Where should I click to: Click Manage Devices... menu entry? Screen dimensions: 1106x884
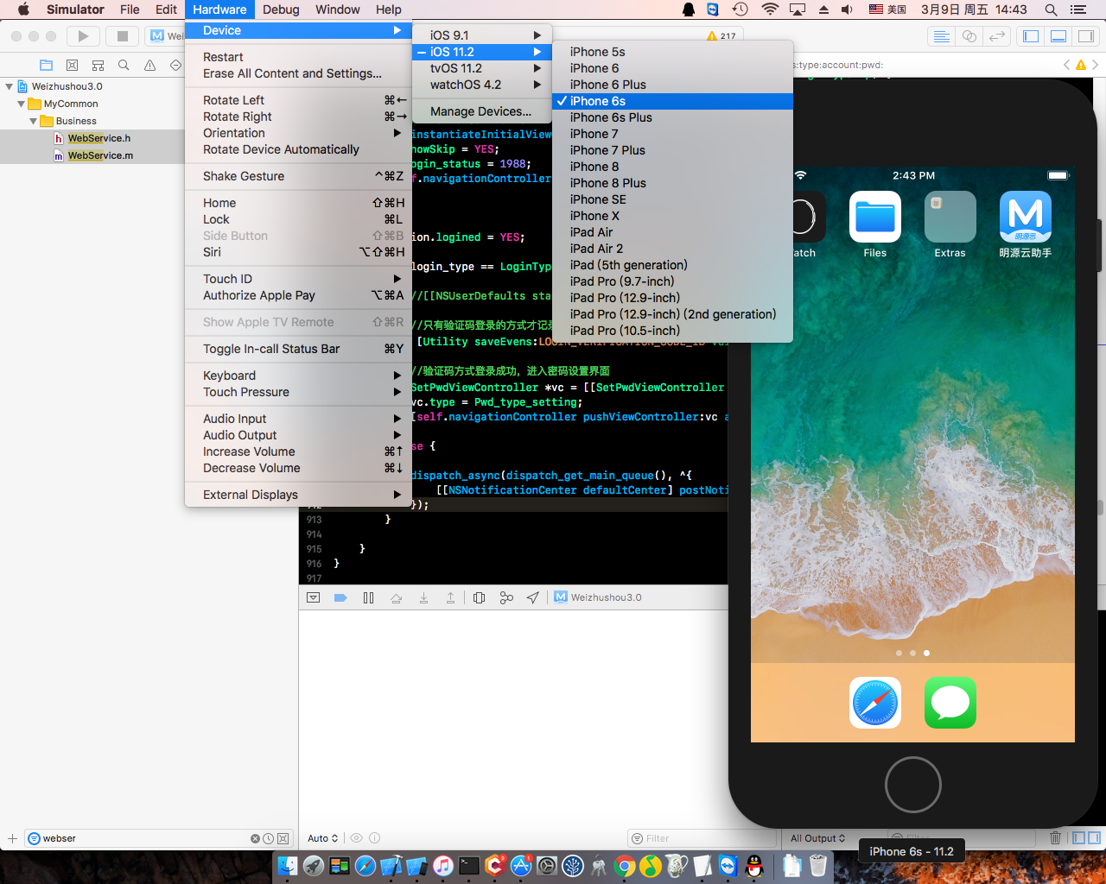tap(482, 111)
